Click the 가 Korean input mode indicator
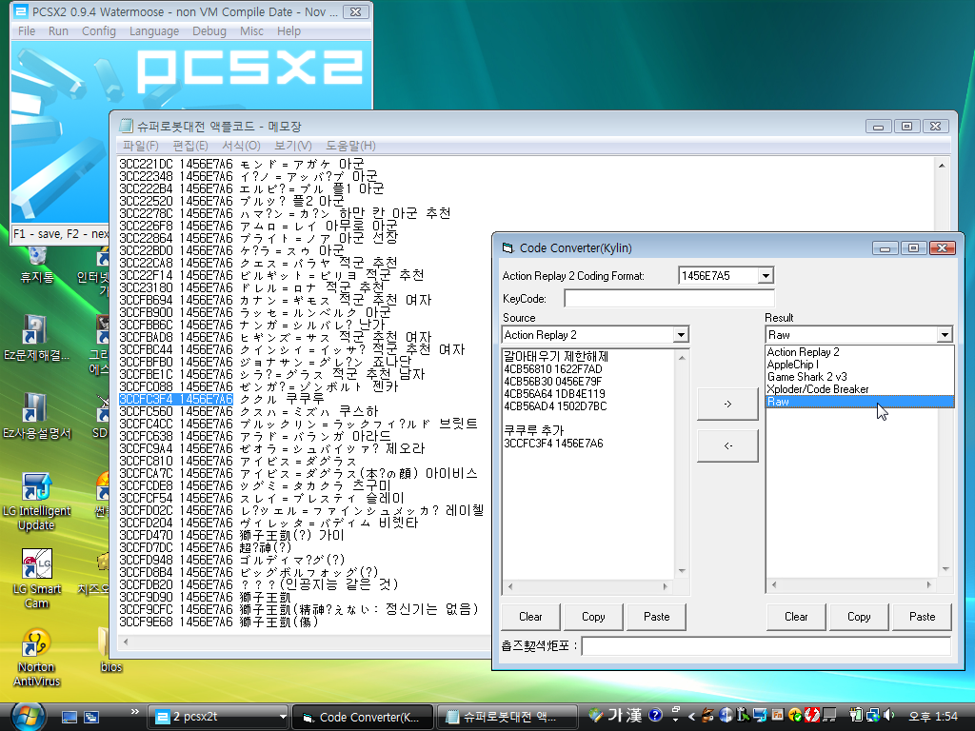This screenshot has width=975, height=731. [616, 716]
